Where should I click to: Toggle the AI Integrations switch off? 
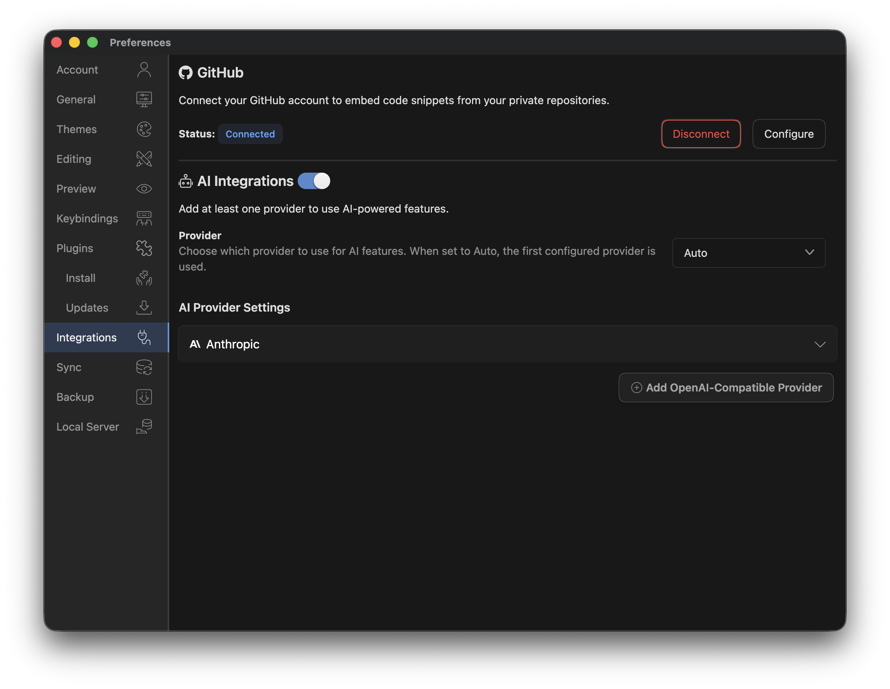[x=314, y=181]
